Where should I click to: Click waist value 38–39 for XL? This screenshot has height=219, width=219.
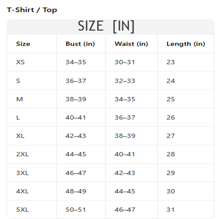point(125,136)
